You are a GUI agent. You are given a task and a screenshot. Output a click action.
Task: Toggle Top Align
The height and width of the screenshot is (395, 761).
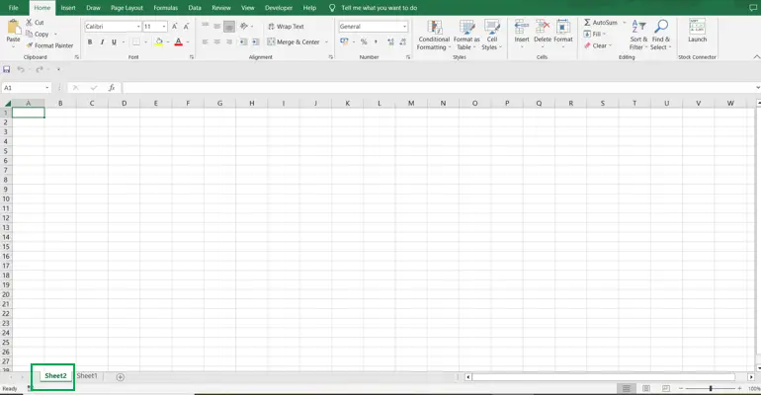(x=206, y=27)
